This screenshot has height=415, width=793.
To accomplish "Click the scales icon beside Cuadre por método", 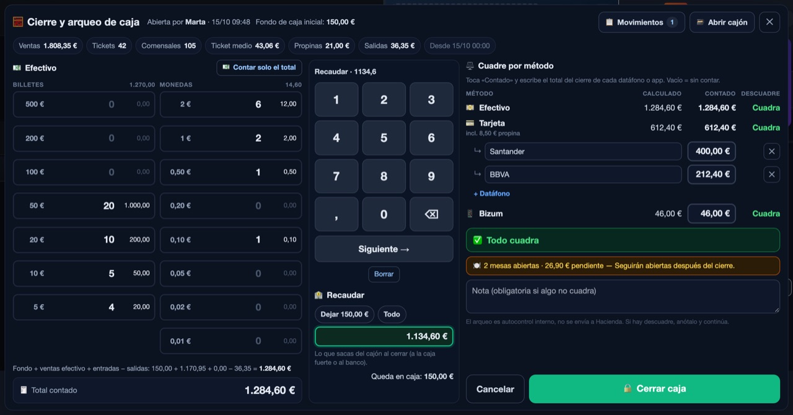I will tap(470, 66).
